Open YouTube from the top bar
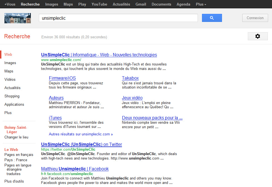Viewport: 272px width, 187px height. pyautogui.click(x=99, y=4)
